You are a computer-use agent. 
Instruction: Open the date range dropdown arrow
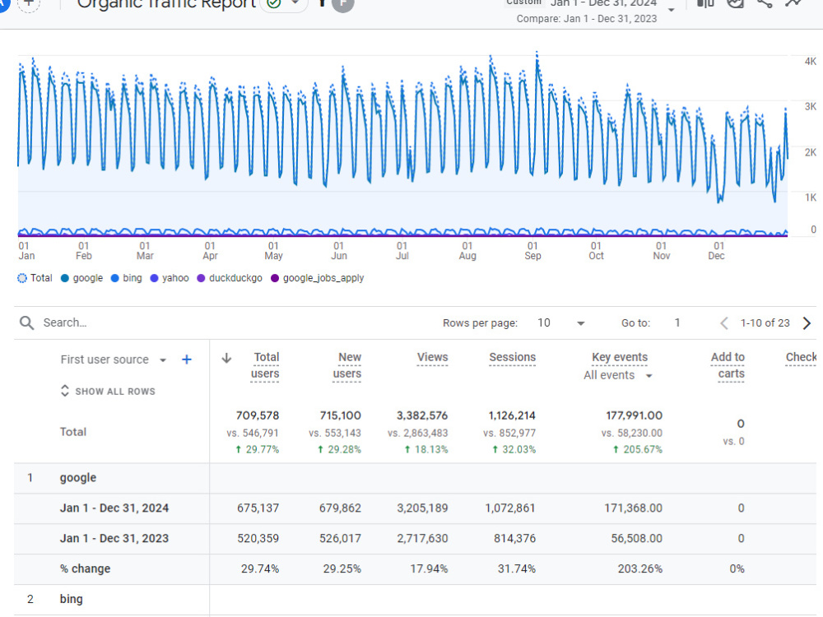[x=671, y=10]
